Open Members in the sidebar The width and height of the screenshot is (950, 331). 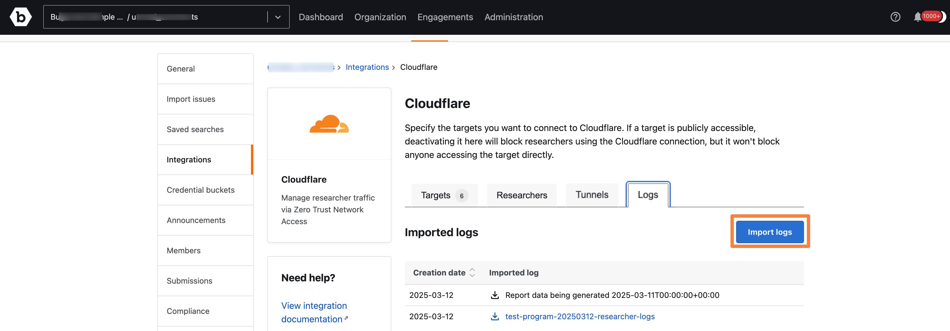pos(205,250)
